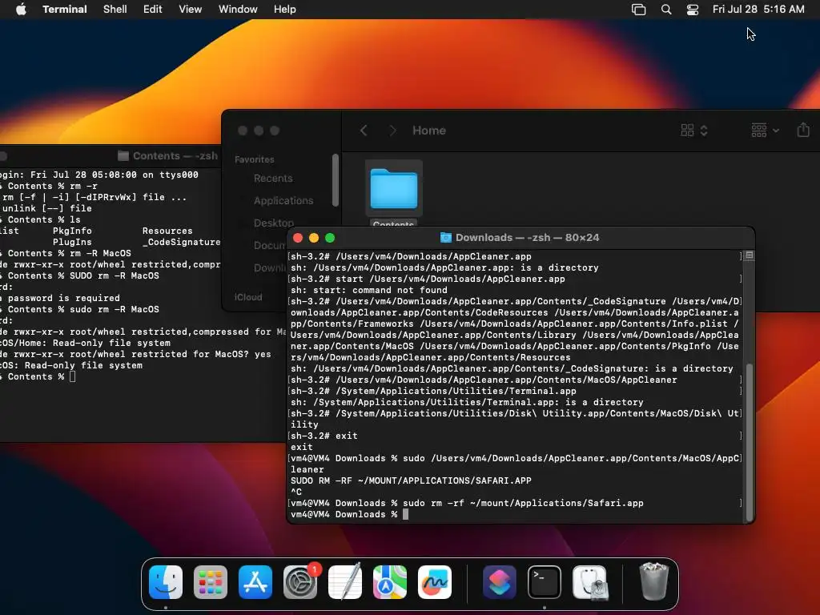820x615 pixels.
Task: Open the Shell menu
Action: click(x=115, y=10)
